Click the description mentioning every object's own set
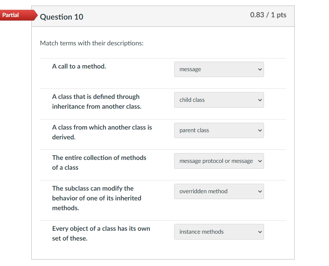 coord(101,233)
